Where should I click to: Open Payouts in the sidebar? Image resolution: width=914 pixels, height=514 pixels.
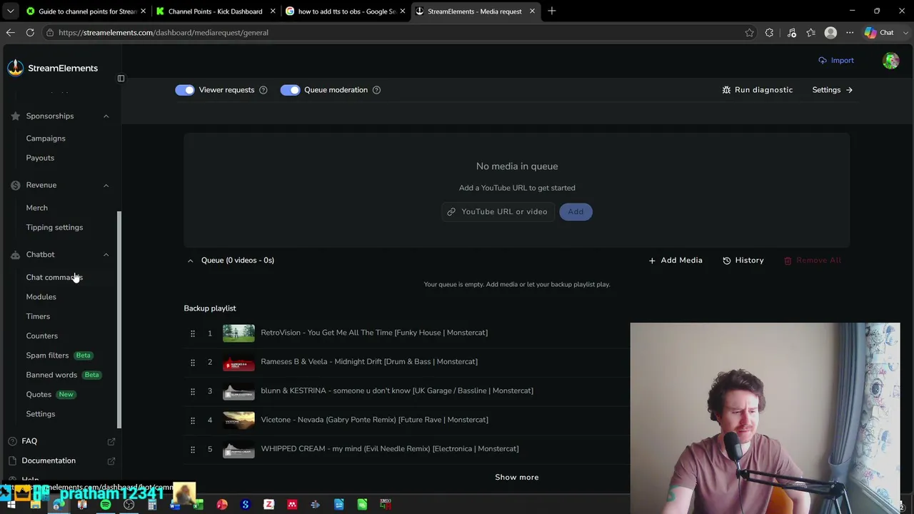pyautogui.click(x=40, y=158)
